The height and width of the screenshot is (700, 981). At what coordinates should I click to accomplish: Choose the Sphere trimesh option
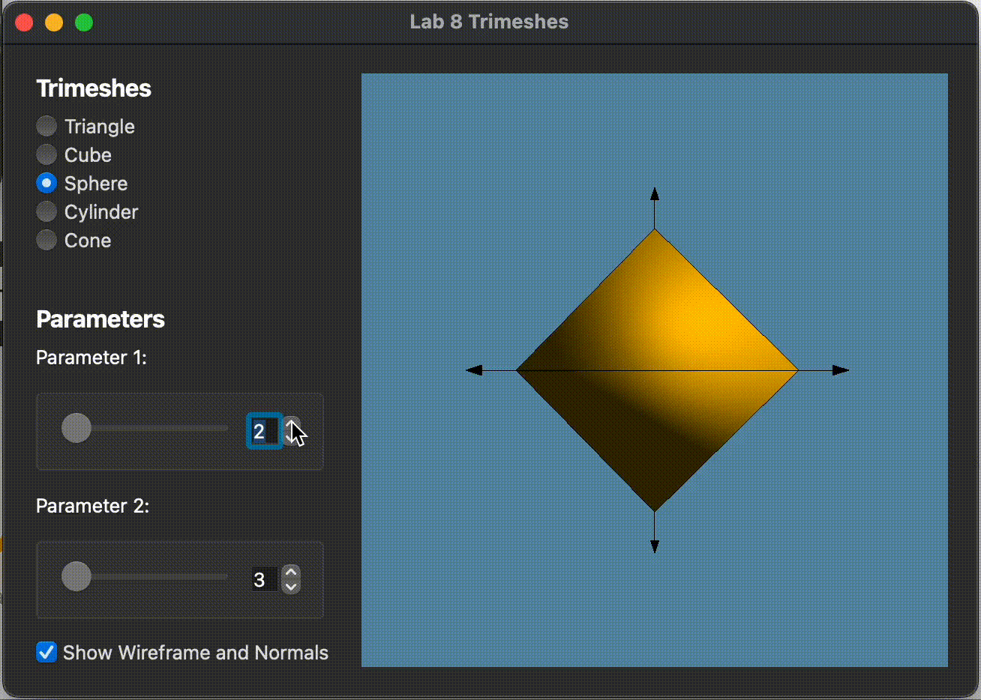pos(46,183)
